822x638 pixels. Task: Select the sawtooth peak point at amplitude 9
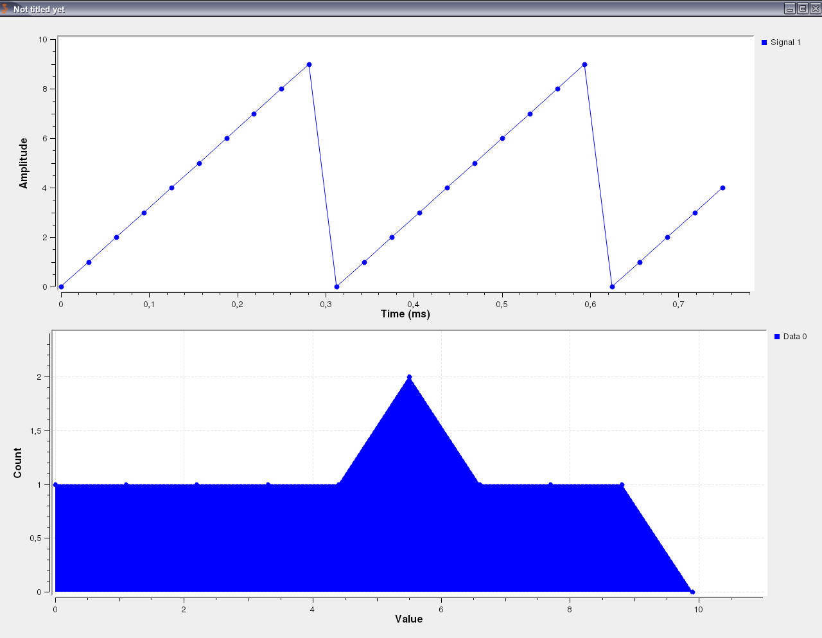(309, 64)
